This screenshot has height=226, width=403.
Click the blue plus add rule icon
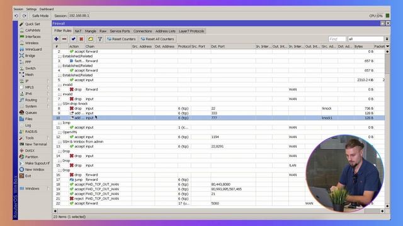pyautogui.click(x=56, y=39)
